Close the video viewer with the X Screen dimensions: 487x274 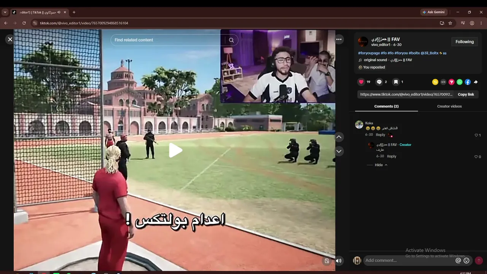tap(10, 39)
